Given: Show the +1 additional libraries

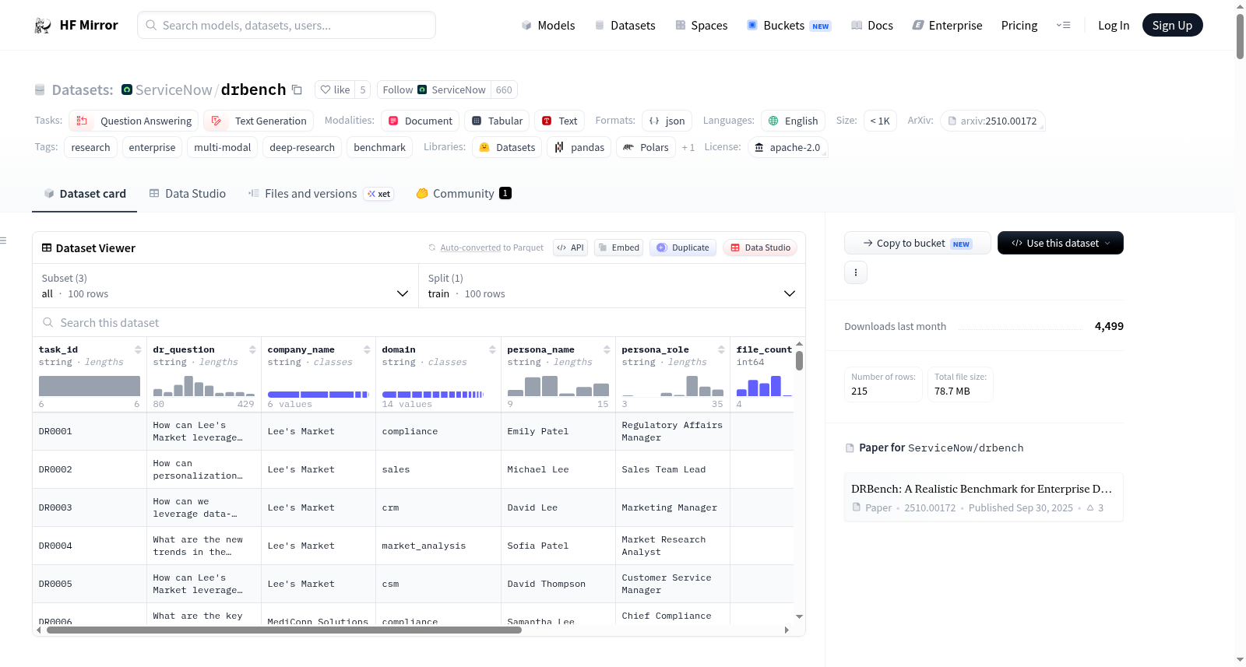Looking at the screenshot, I should tap(688, 147).
